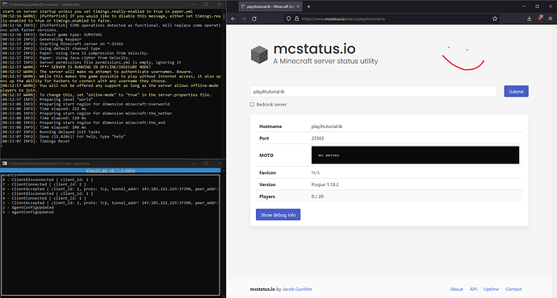Image resolution: width=557 pixels, height=298 pixels.
Task: Click the MOTD black box
Action: 415,155
